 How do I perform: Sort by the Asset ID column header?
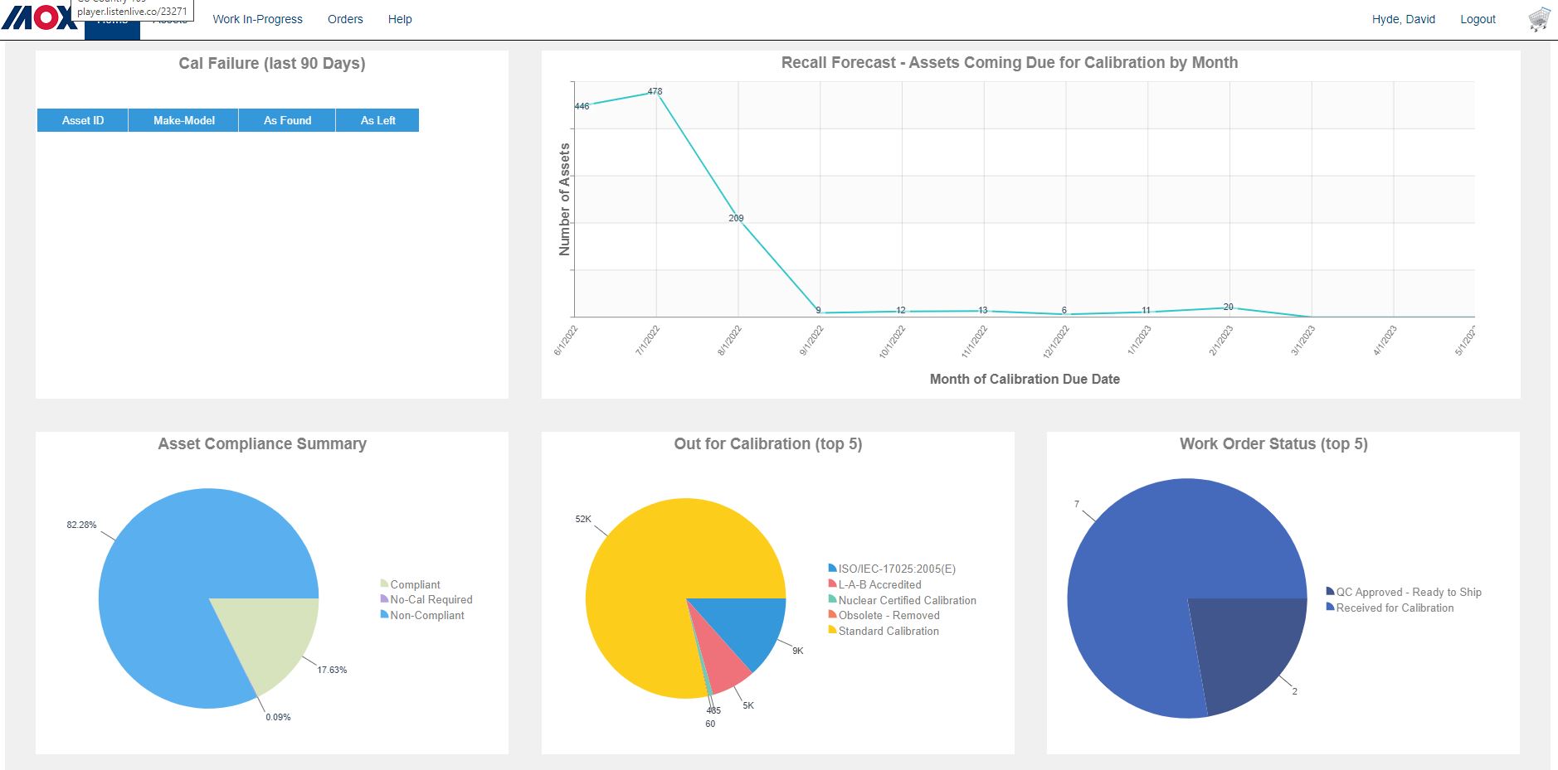point(83,120)
